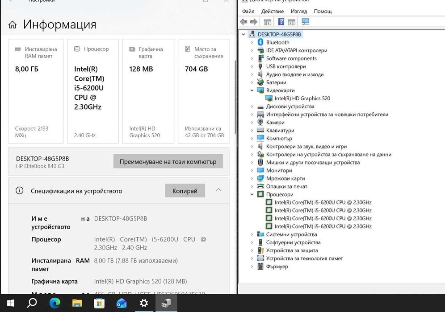Click the taskbar Search magnifier icon
Viewport: 445px width, 312px height.
click(32, 303)
